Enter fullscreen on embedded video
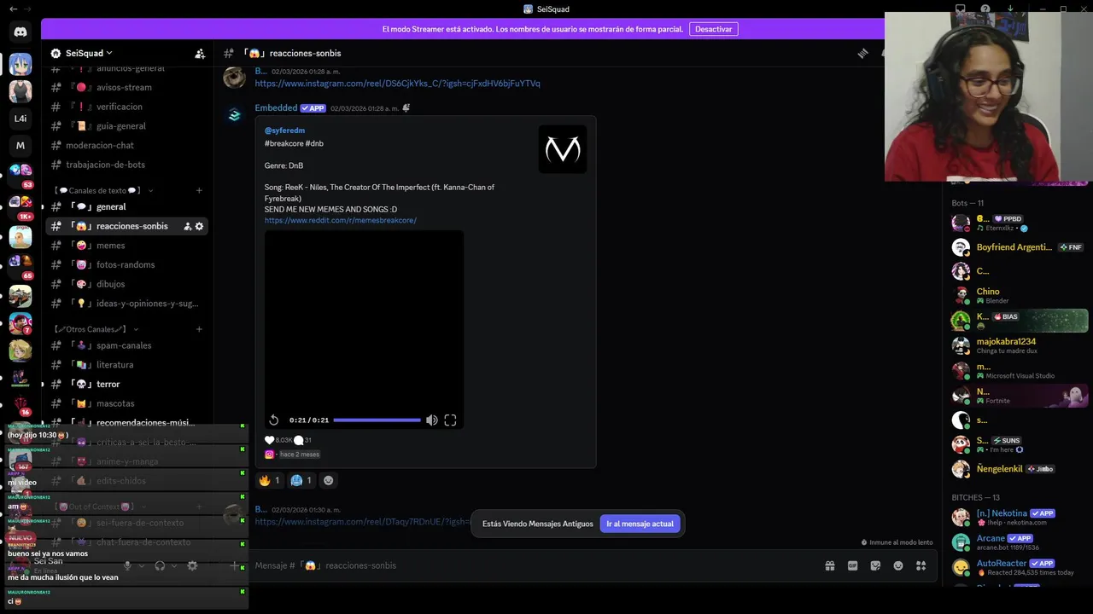The width and height of the screenshot is (1093, 614). click(450, 420)
